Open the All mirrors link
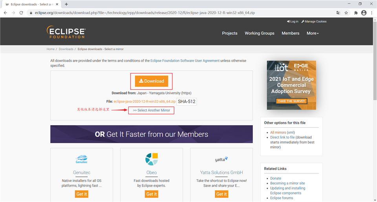The image size is (377, 202). [278, 132]
